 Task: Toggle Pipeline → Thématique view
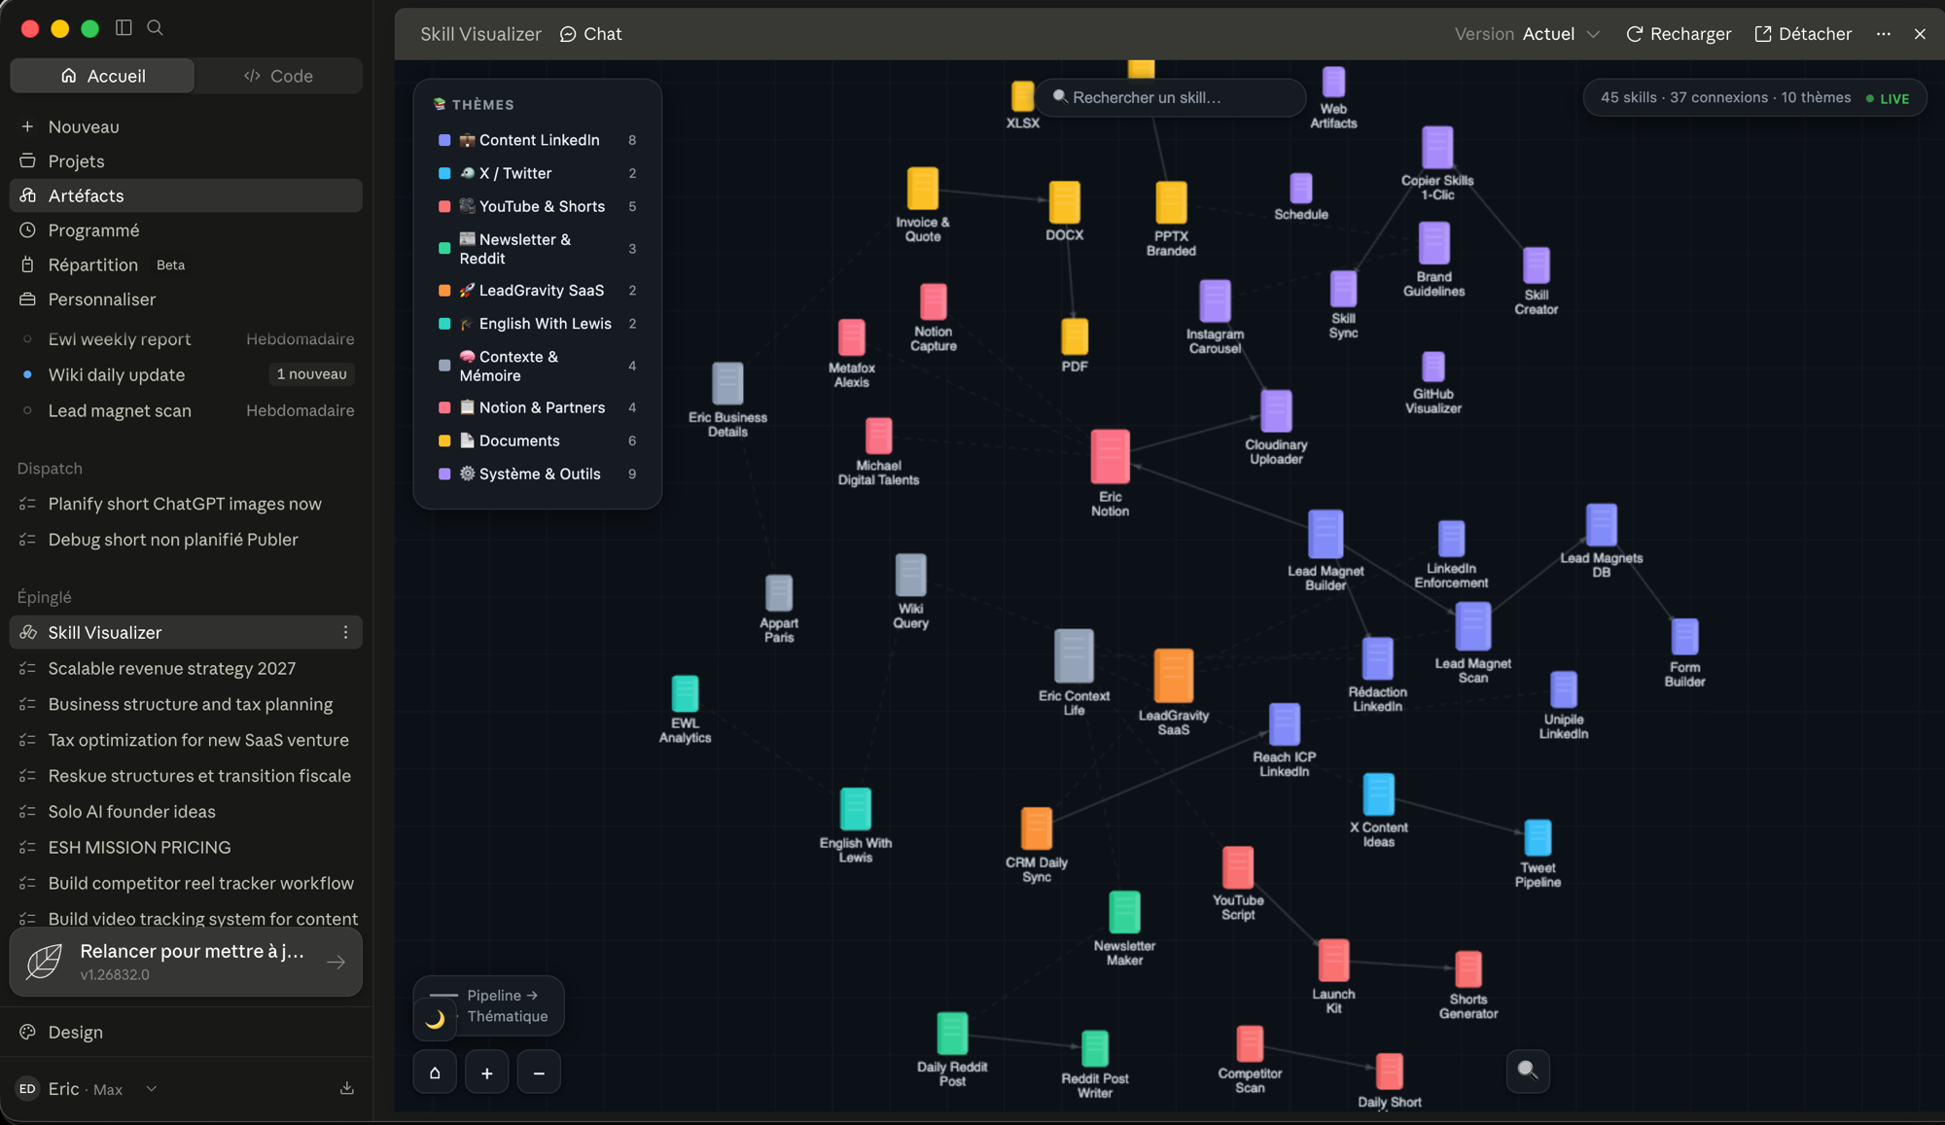[489, 1005]
